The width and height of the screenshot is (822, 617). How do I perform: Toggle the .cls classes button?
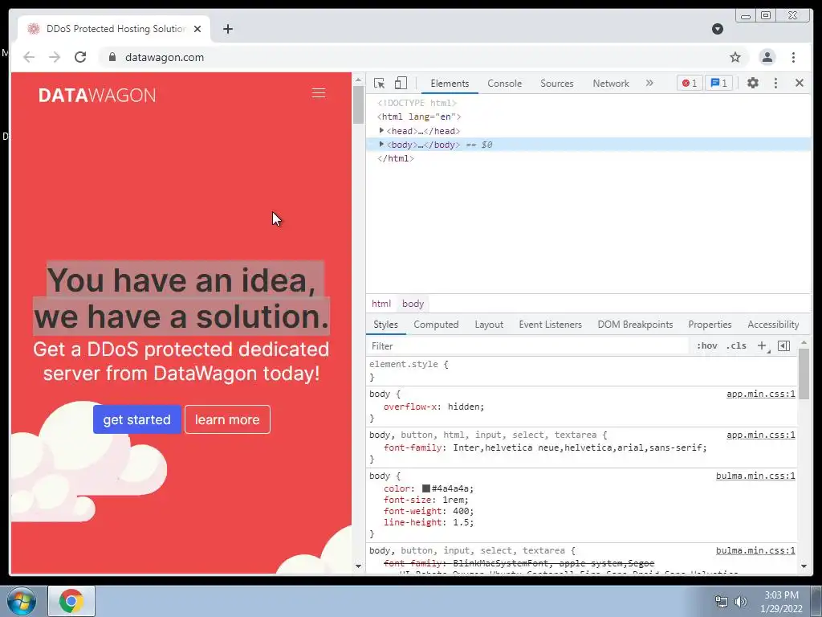tap(736, 345)
